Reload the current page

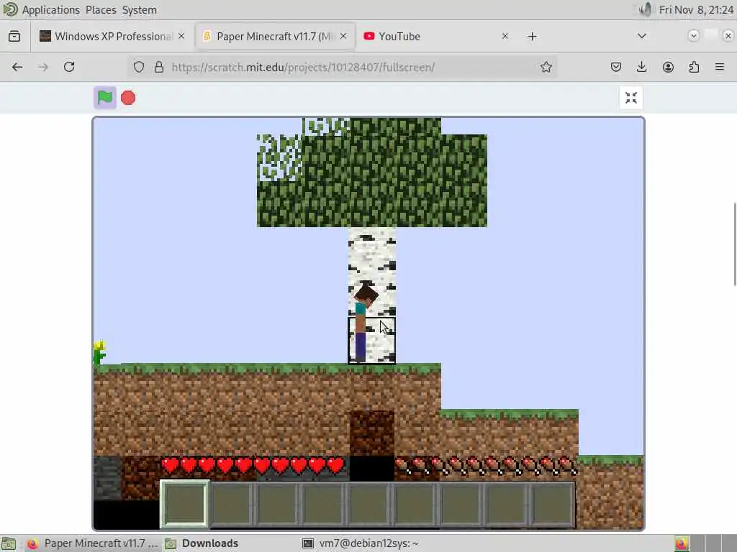tap(69, 67)
